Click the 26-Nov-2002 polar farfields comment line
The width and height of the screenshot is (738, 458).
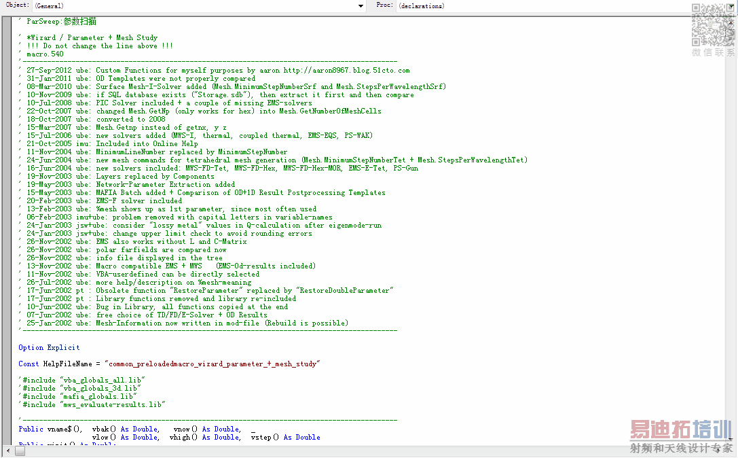click(x=123, y=250)
